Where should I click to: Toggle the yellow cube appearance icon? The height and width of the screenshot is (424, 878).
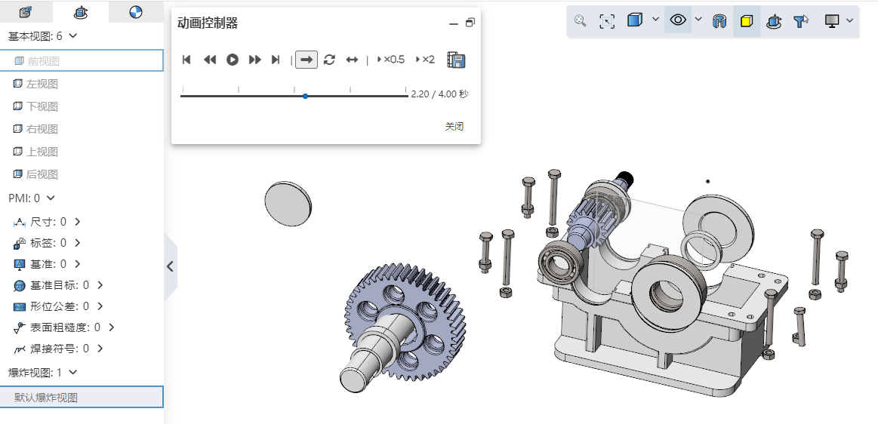point(747,21)
